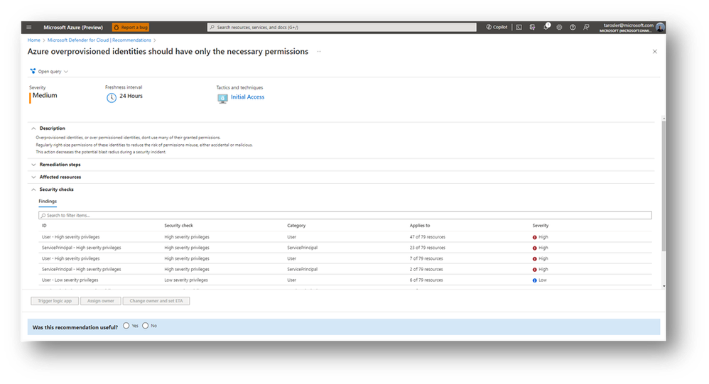Open the Initial Access tactic link
Screen dimensions: 709x384
(247, 97)
